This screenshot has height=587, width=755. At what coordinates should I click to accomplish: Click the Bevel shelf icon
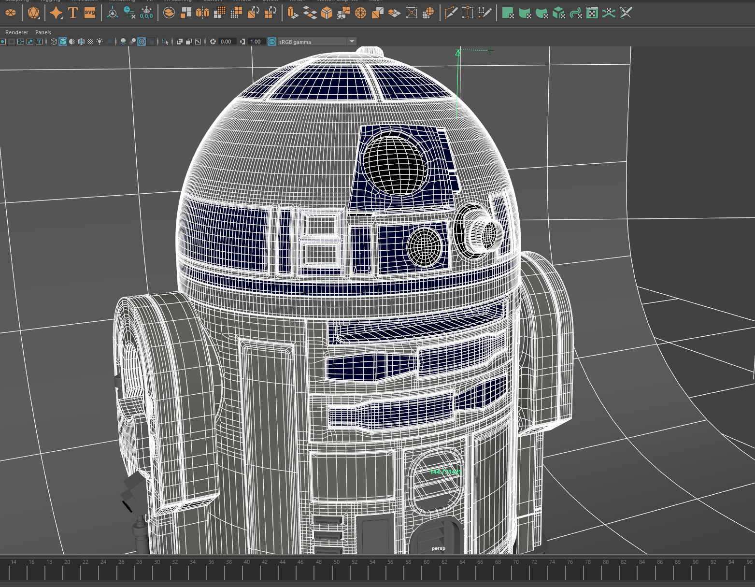pyautogui.click(x=327, y=13)
